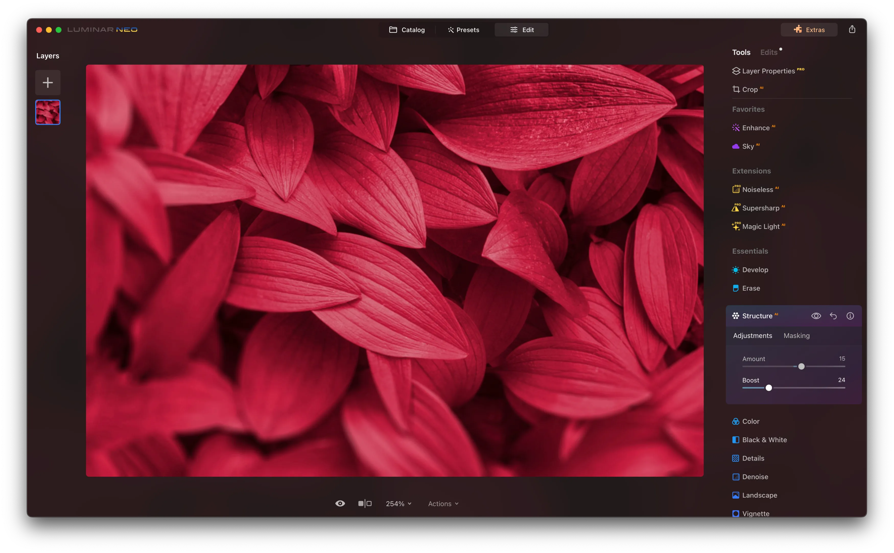Viewport: 894px width, 553px height.
Task: Expand the Color tool panel
Action: point(750,421)
